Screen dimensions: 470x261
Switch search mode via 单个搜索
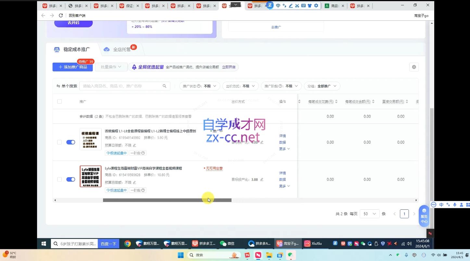click(x=67, y=86)
